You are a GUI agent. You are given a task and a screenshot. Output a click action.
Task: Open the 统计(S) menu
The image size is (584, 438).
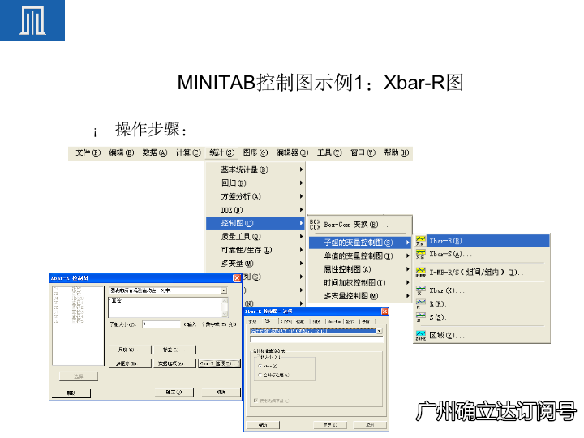[221, 152]
